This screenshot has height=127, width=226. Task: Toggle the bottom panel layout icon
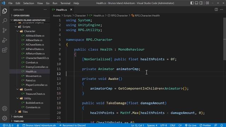coord(196,3)
